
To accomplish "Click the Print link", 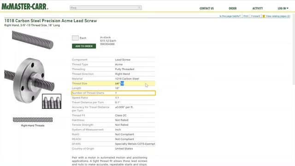I will (246, 16).
